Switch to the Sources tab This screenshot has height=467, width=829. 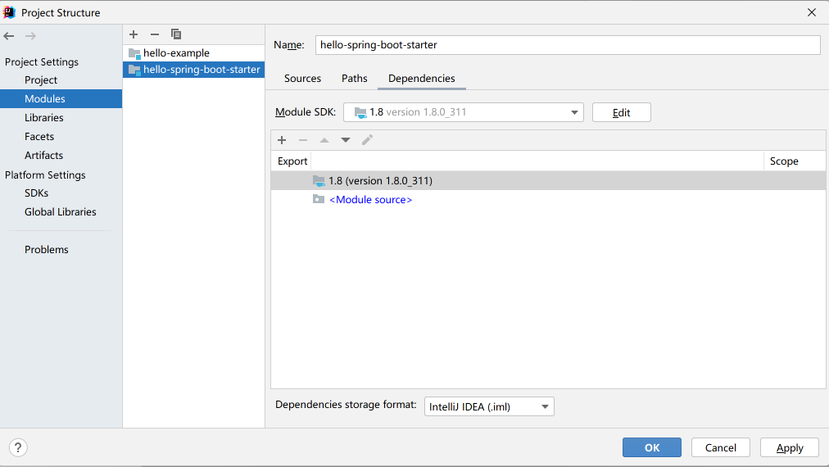click(302, 79)
